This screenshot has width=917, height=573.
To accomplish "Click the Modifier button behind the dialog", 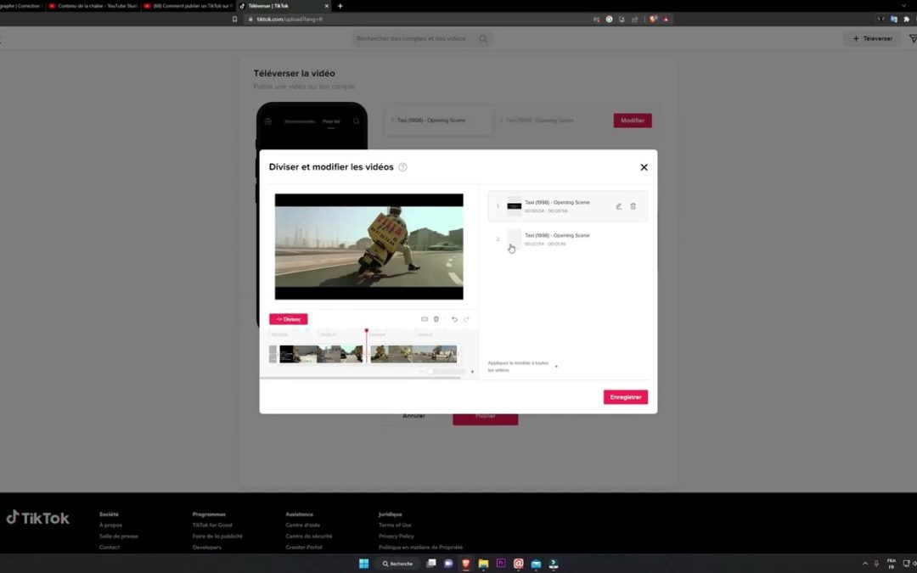I will [633, 121].
